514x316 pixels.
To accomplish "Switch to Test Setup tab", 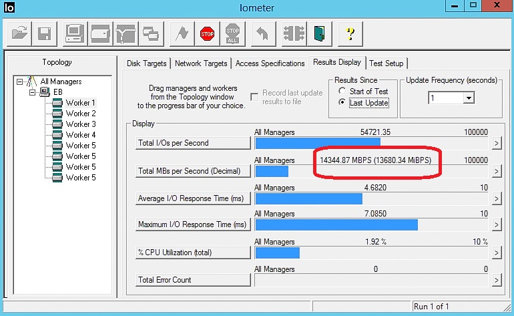I will click(x=386, y=63).
